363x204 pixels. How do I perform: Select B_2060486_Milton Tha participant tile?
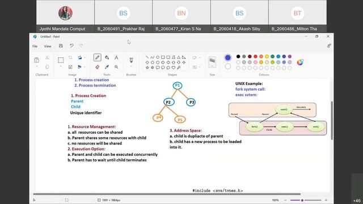pyautogui.click(x=297, y=16)
